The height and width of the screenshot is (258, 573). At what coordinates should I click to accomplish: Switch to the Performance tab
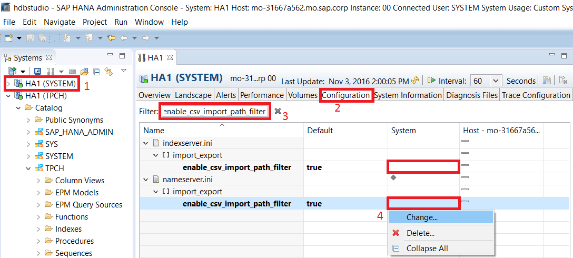262,95
